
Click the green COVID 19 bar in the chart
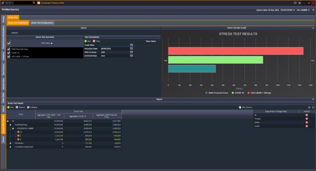coord(216,60)
